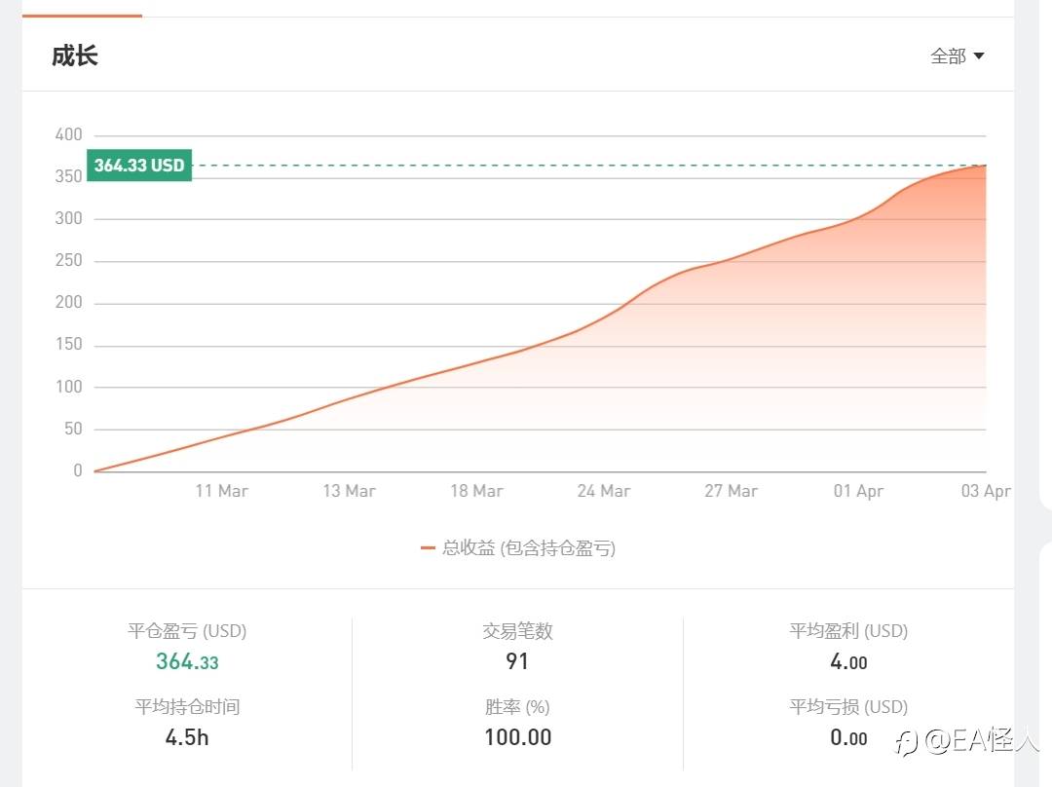Click the 平仓盈亏 value 364.33

187,662
